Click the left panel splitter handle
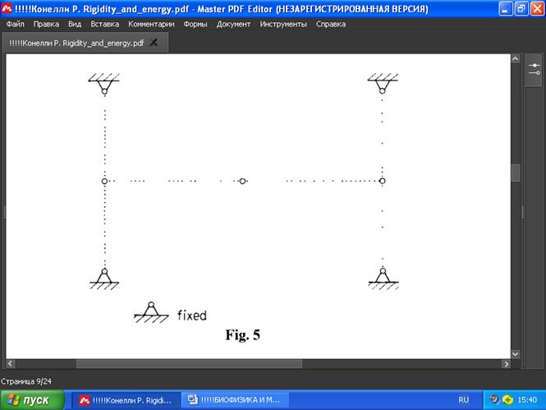The image size is (546, 410). point(4,212)
